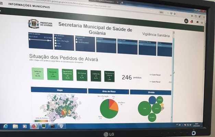Filter by Em Análise status box

82,75
